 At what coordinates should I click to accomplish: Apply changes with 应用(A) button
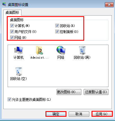pos(102,114)
